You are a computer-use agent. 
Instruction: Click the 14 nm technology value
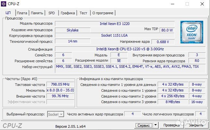pyautogui.click(x=72, y=41)
